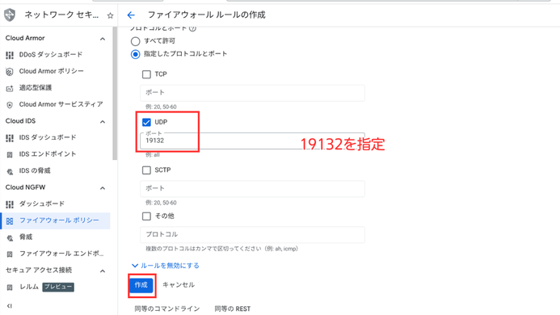This screenshot has height=315, width=560.
Task: Click the 適応型保護 icon
Action: [x=10, y=88]
